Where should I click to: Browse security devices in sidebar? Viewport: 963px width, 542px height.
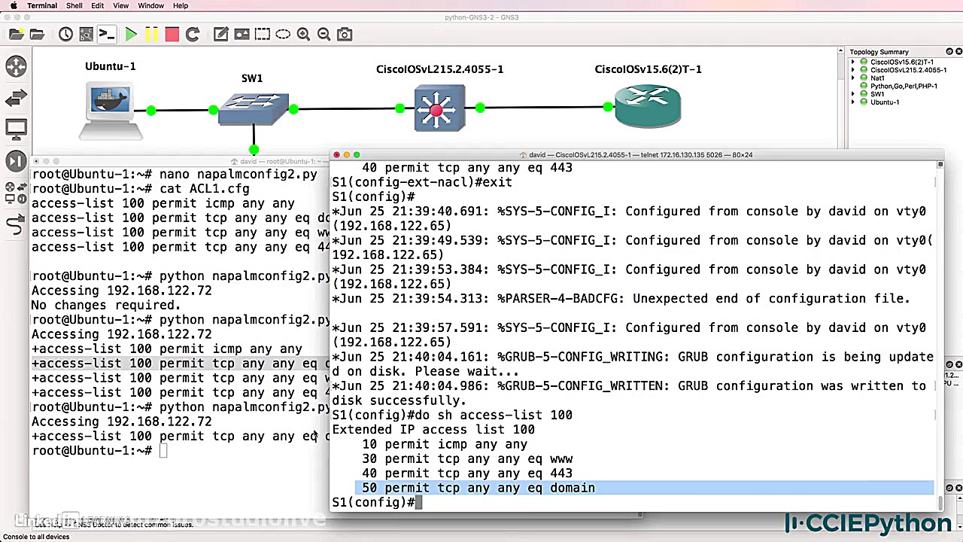(16, 160)
